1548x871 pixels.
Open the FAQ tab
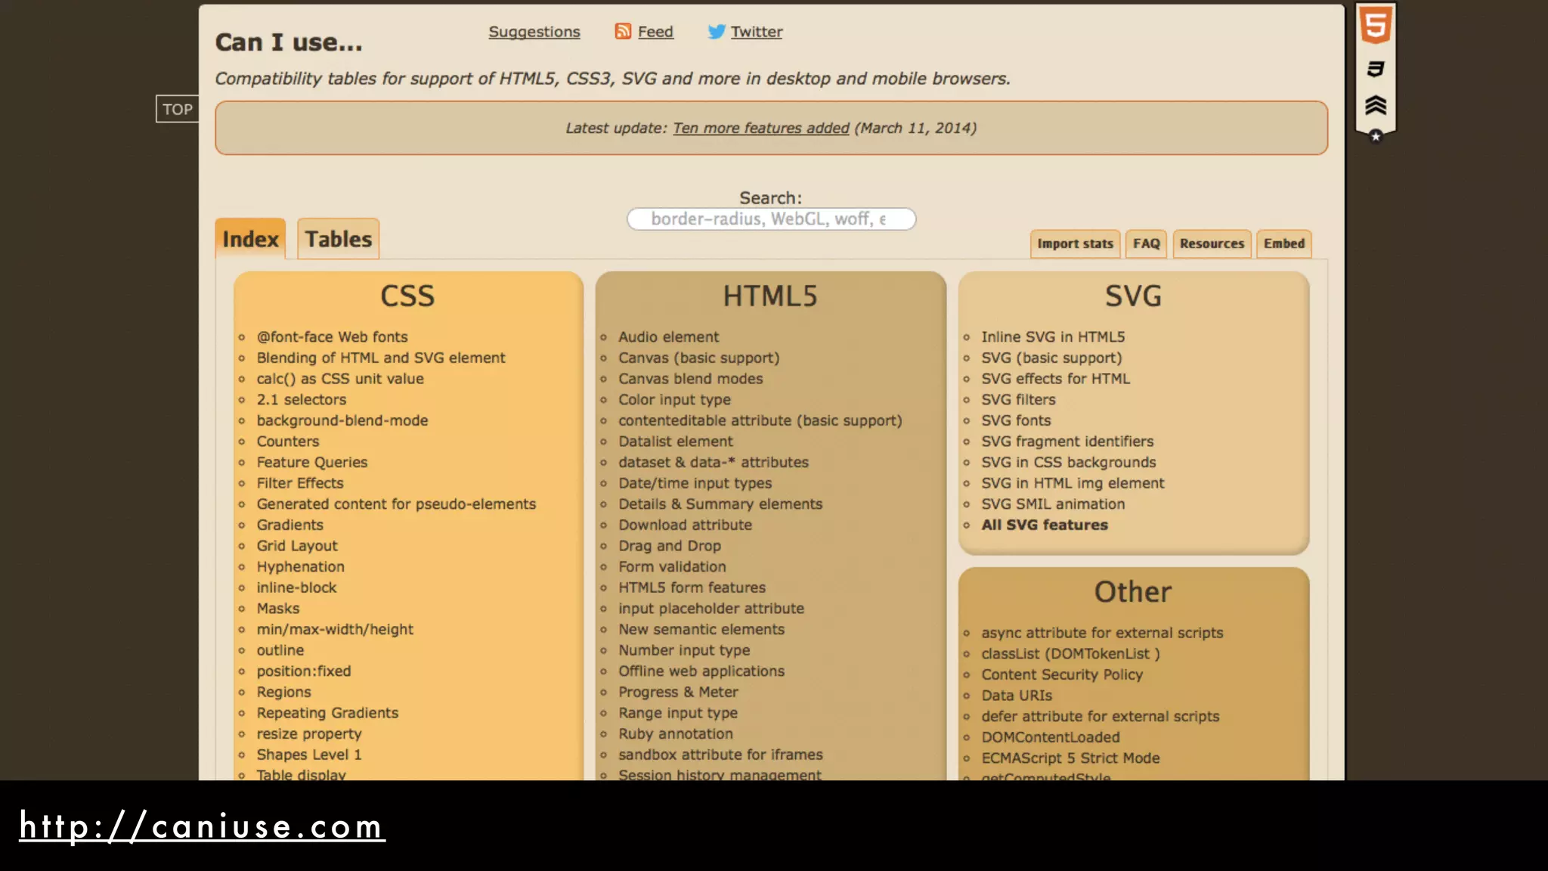coord(1146,243)
